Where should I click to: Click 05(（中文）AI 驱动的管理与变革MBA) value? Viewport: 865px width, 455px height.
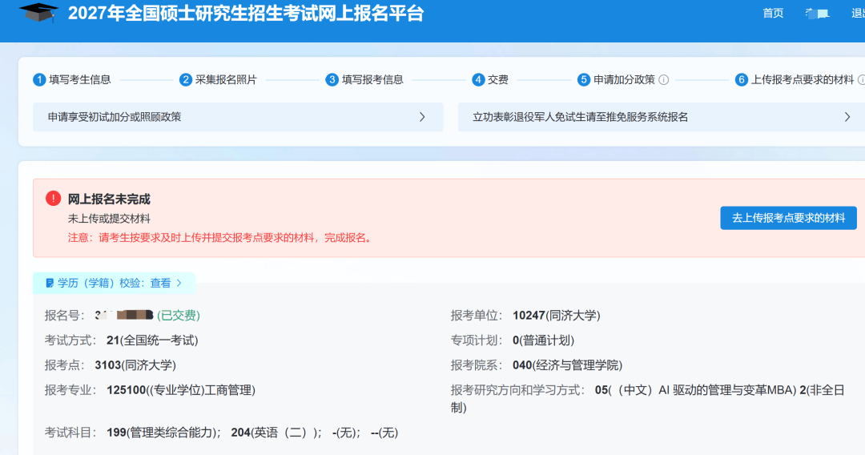pyautogui.click(x=696, y=390)
